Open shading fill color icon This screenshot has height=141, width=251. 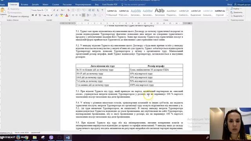click(95, 15)
